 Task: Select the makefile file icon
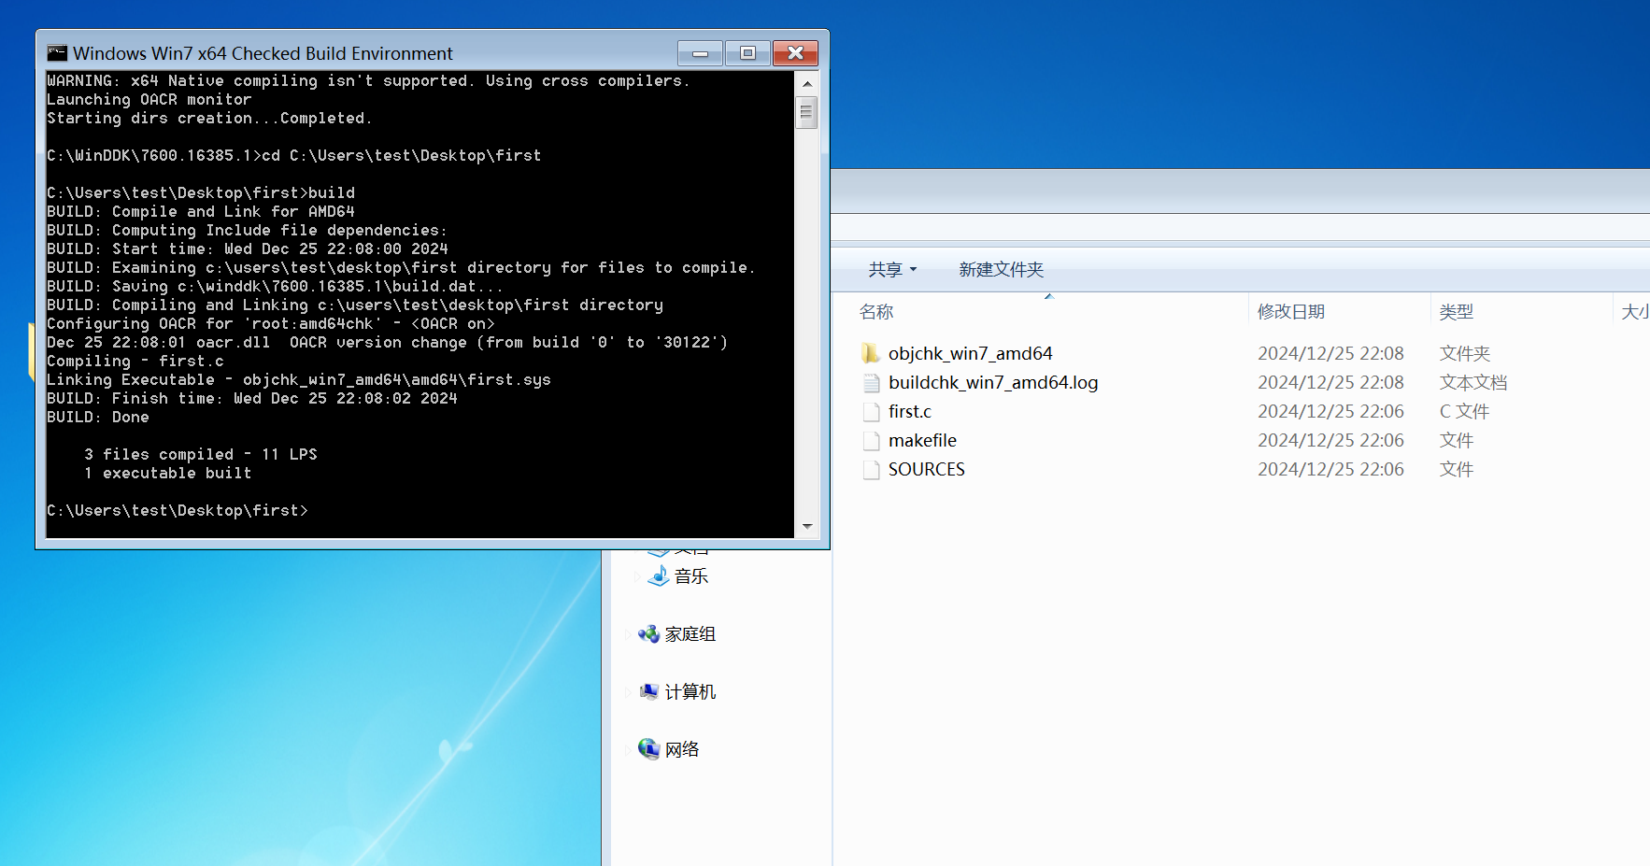click(871, 440)
